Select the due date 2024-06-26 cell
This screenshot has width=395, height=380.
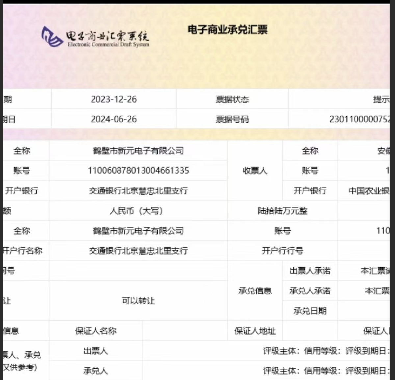tap(114, 119)
